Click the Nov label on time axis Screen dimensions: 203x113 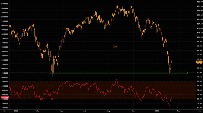133,111
